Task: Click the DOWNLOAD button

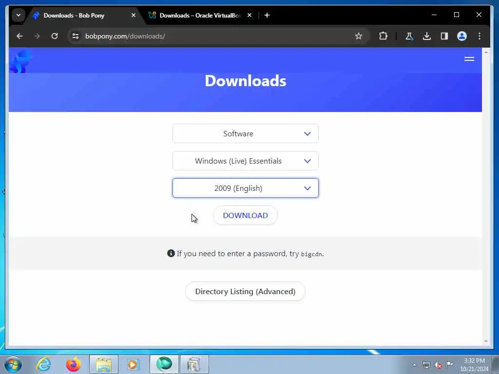Action: [x=246, y=216]
